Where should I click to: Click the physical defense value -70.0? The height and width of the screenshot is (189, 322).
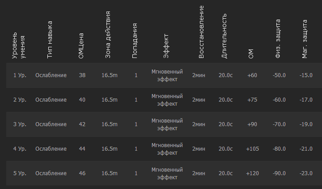point(279,124)
